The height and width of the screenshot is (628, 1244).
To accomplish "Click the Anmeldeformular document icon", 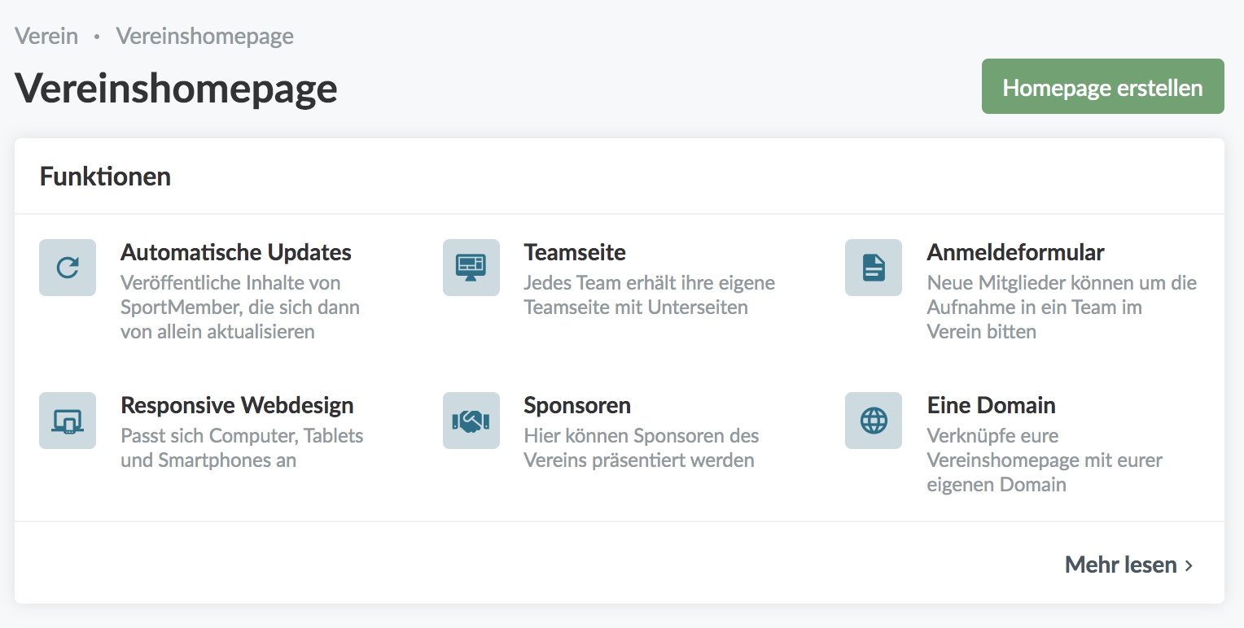I will click(x=874, y=268).
